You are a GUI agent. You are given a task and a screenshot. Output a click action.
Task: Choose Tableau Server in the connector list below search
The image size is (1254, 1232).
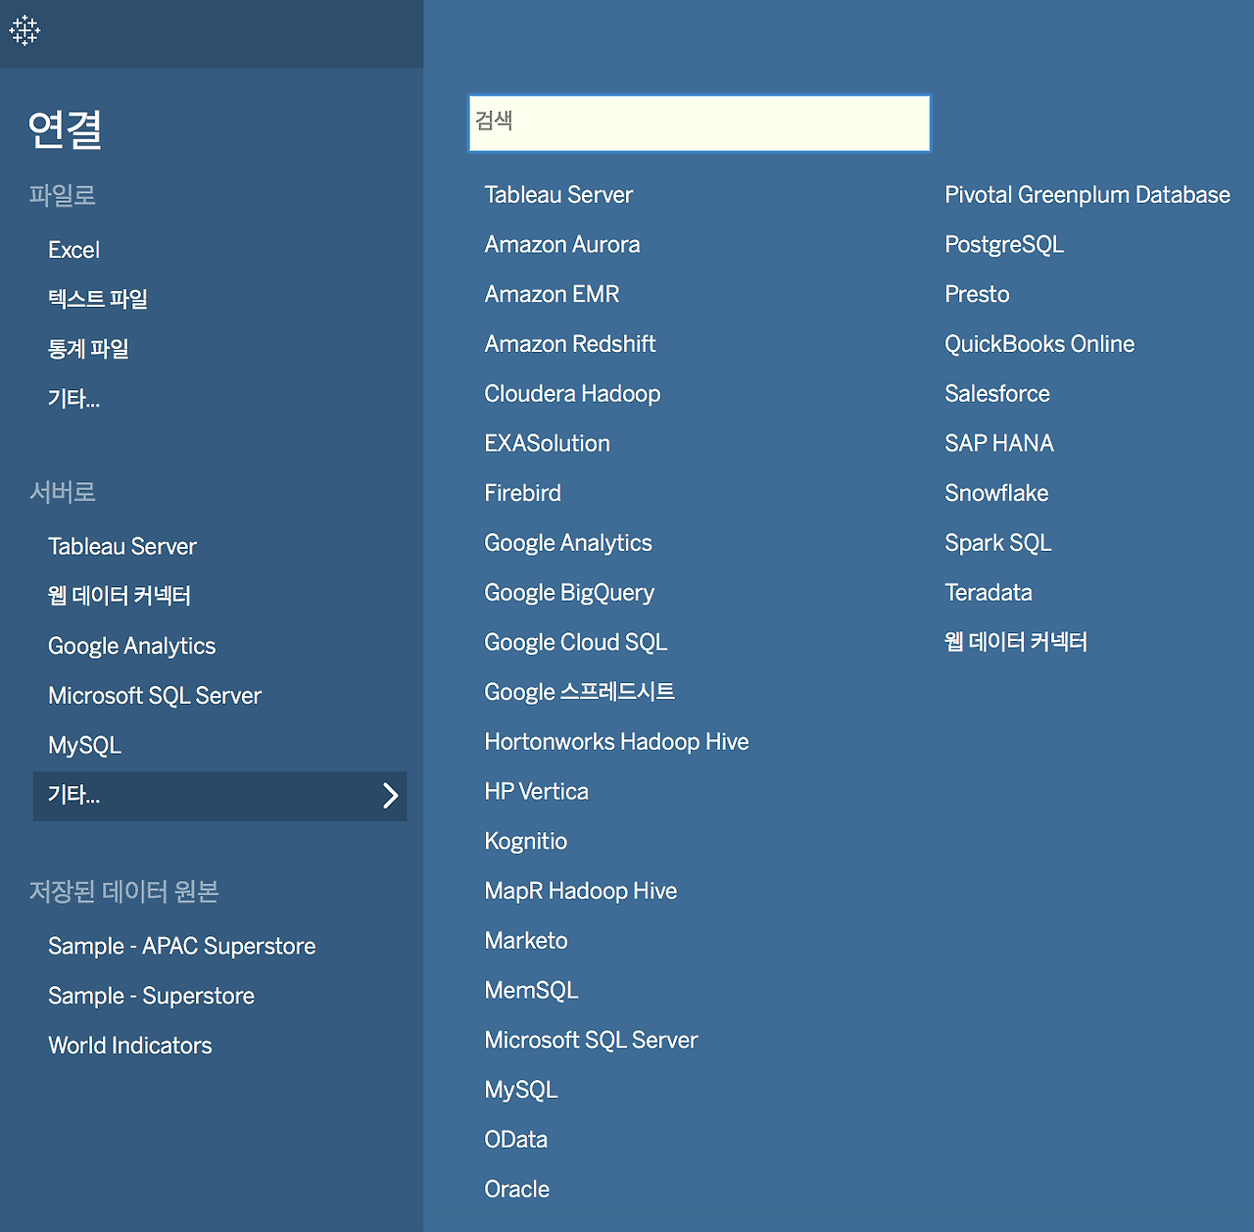(558, 195)
